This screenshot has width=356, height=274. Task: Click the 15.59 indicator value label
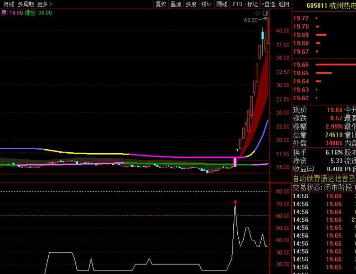[16, 13]
